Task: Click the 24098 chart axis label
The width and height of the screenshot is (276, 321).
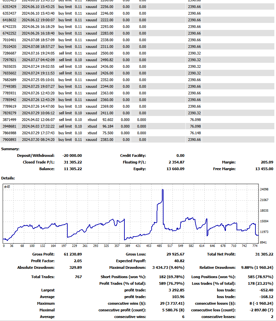Action: (264, 189)
